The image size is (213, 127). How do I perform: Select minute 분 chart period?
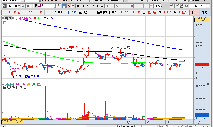93,6
